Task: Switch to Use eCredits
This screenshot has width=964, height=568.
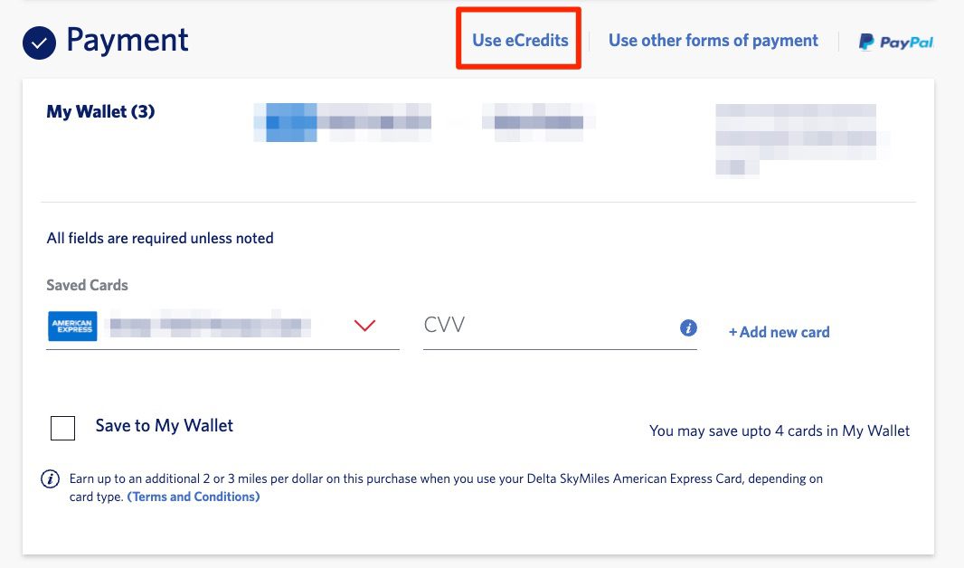Action: click(x=518, y=40)
